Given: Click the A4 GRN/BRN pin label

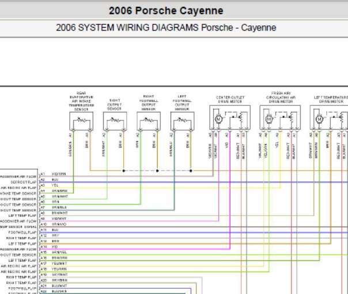Looking at the screenshot, I should tap(54, 191).
